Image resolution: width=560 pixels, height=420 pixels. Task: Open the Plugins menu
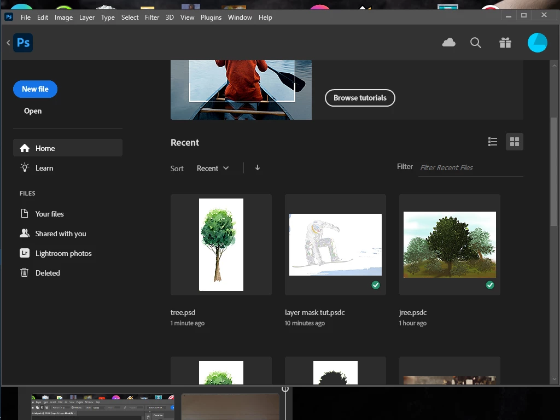[211, 17]
